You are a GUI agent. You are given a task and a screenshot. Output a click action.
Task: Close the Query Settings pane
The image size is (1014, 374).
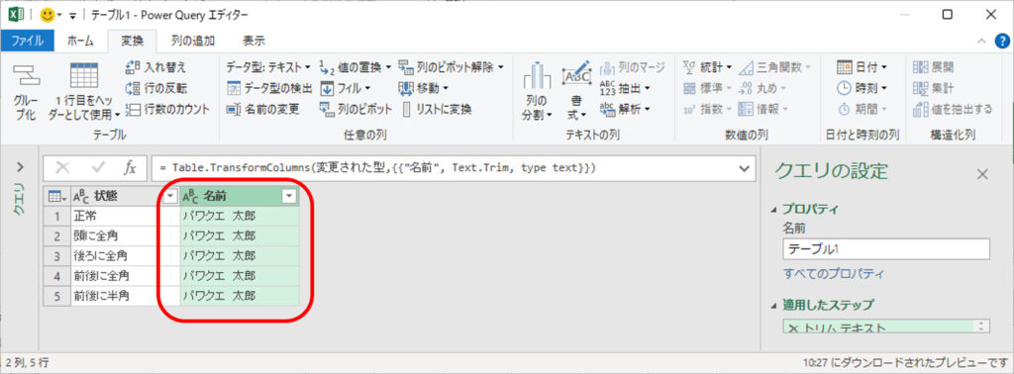(x=982, y=174)
